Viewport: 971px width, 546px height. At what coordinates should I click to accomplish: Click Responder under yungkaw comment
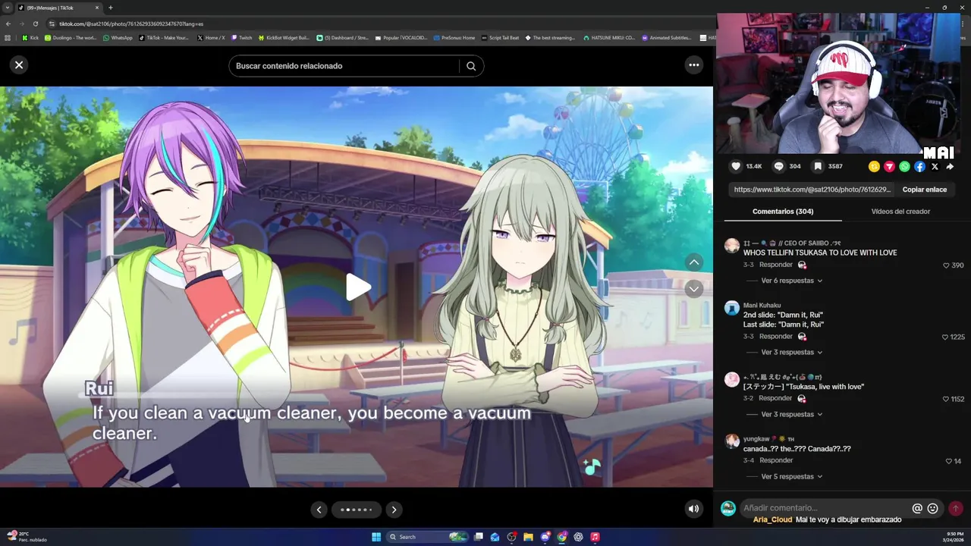[x=776, y=460]
